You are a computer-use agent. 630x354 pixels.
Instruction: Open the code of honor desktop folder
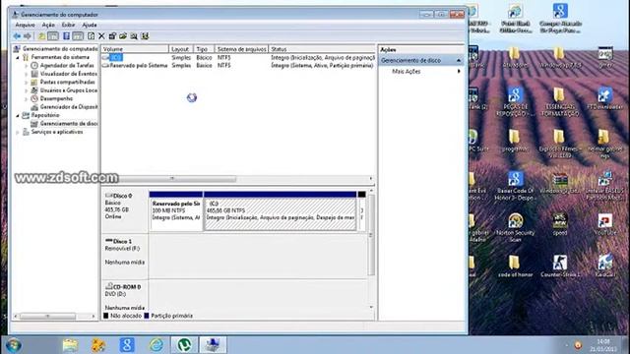click(x=515, y=266)
